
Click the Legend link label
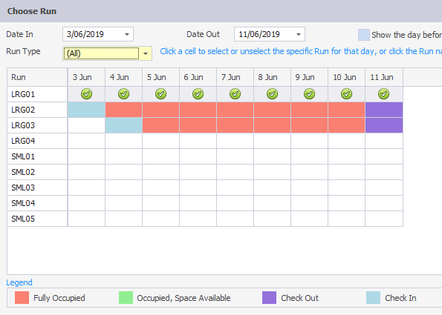(19, 282)
